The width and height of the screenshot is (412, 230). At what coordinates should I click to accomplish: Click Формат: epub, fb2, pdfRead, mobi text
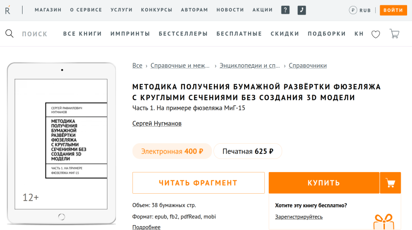(174, 217)
